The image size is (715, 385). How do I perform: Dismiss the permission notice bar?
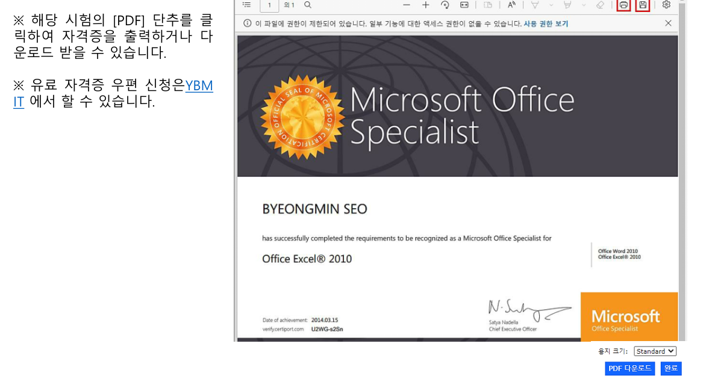(668, 23)
